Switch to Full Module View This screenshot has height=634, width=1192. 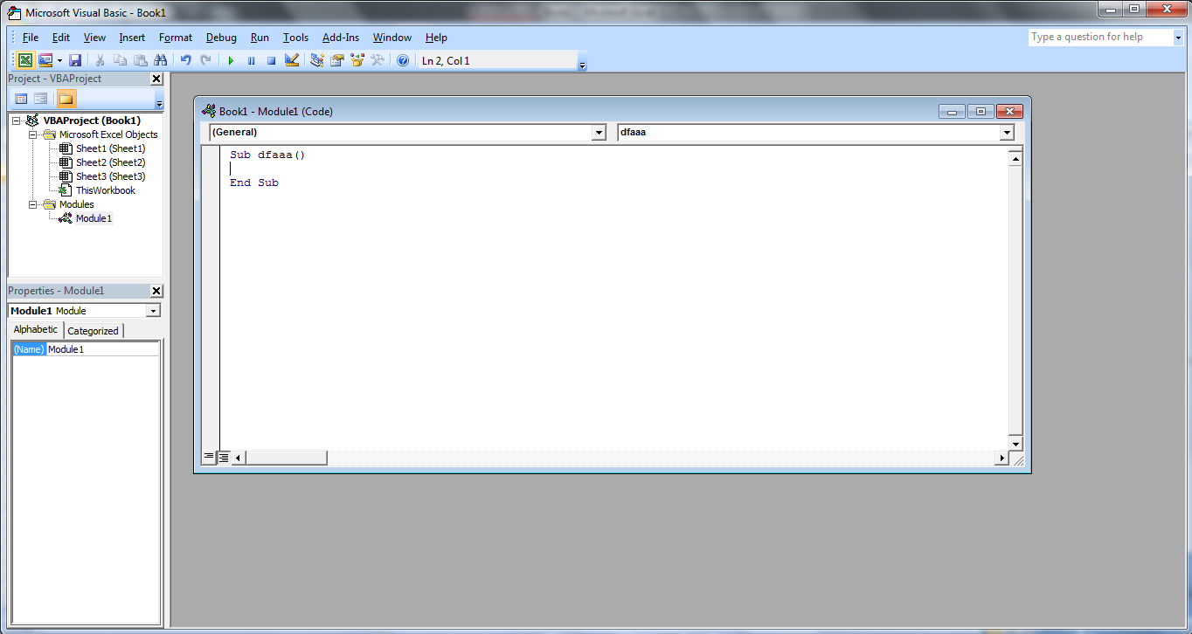tap(223, 456)
